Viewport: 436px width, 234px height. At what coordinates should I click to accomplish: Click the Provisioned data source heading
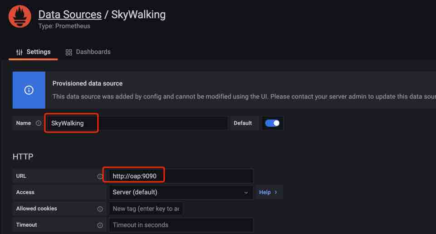[x=88, y=83]
